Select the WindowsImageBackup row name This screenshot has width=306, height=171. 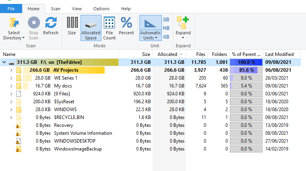(78, 149)
